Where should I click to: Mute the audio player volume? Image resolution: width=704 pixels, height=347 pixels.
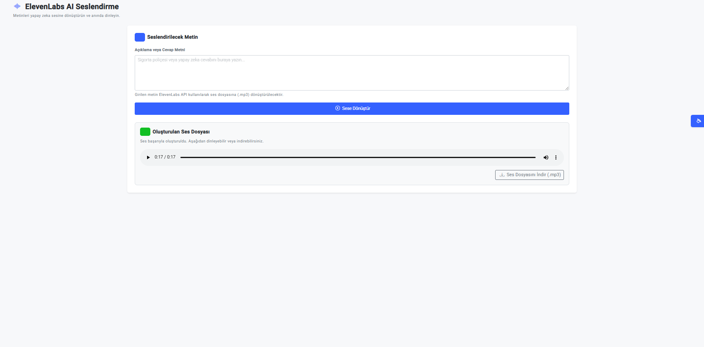(x=546, y=157)
